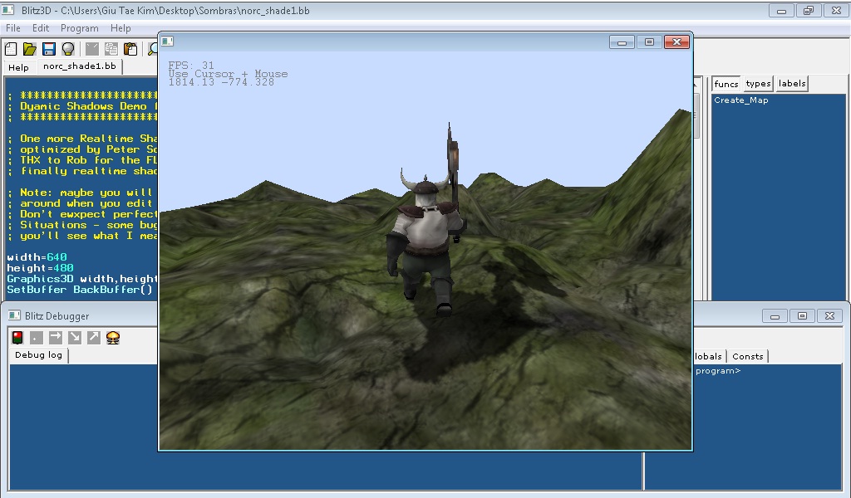The width and height of the screenshot is (851, 498).
Task: Click the code line 'width=640'
Action: 37,257
